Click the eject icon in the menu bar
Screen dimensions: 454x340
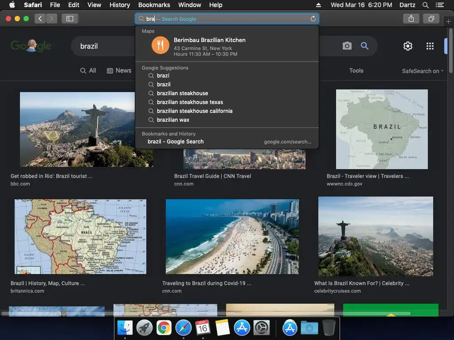click(318, 5)
